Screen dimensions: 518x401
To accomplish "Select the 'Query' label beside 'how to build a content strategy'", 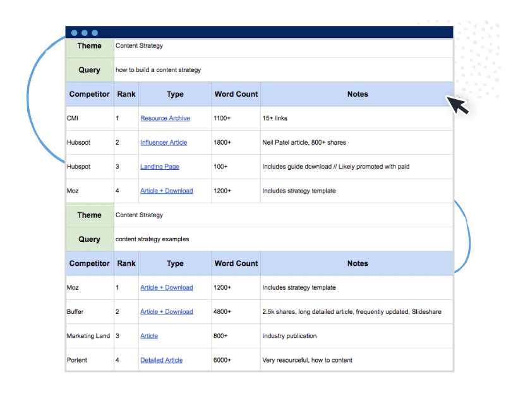I will point(90,70).
